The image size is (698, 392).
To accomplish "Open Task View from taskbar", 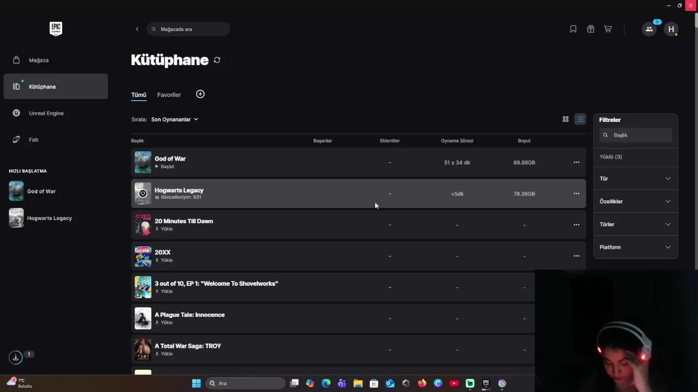I will point(294,383).
